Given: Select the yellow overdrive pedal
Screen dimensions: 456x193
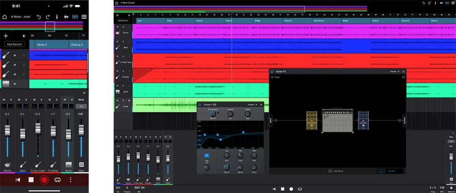Looking at the screenshot, I should (x=311, y=121).
